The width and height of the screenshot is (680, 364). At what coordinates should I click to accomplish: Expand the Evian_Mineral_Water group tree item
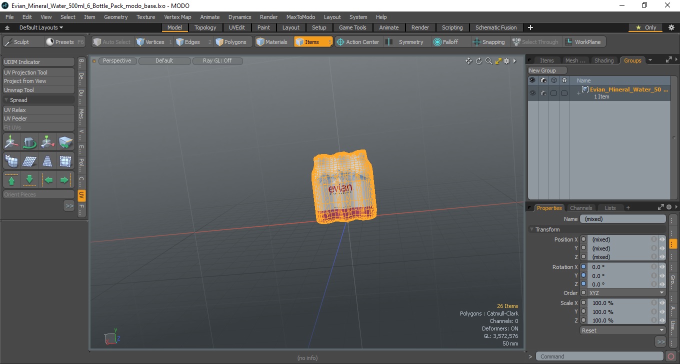coord(578,93)
